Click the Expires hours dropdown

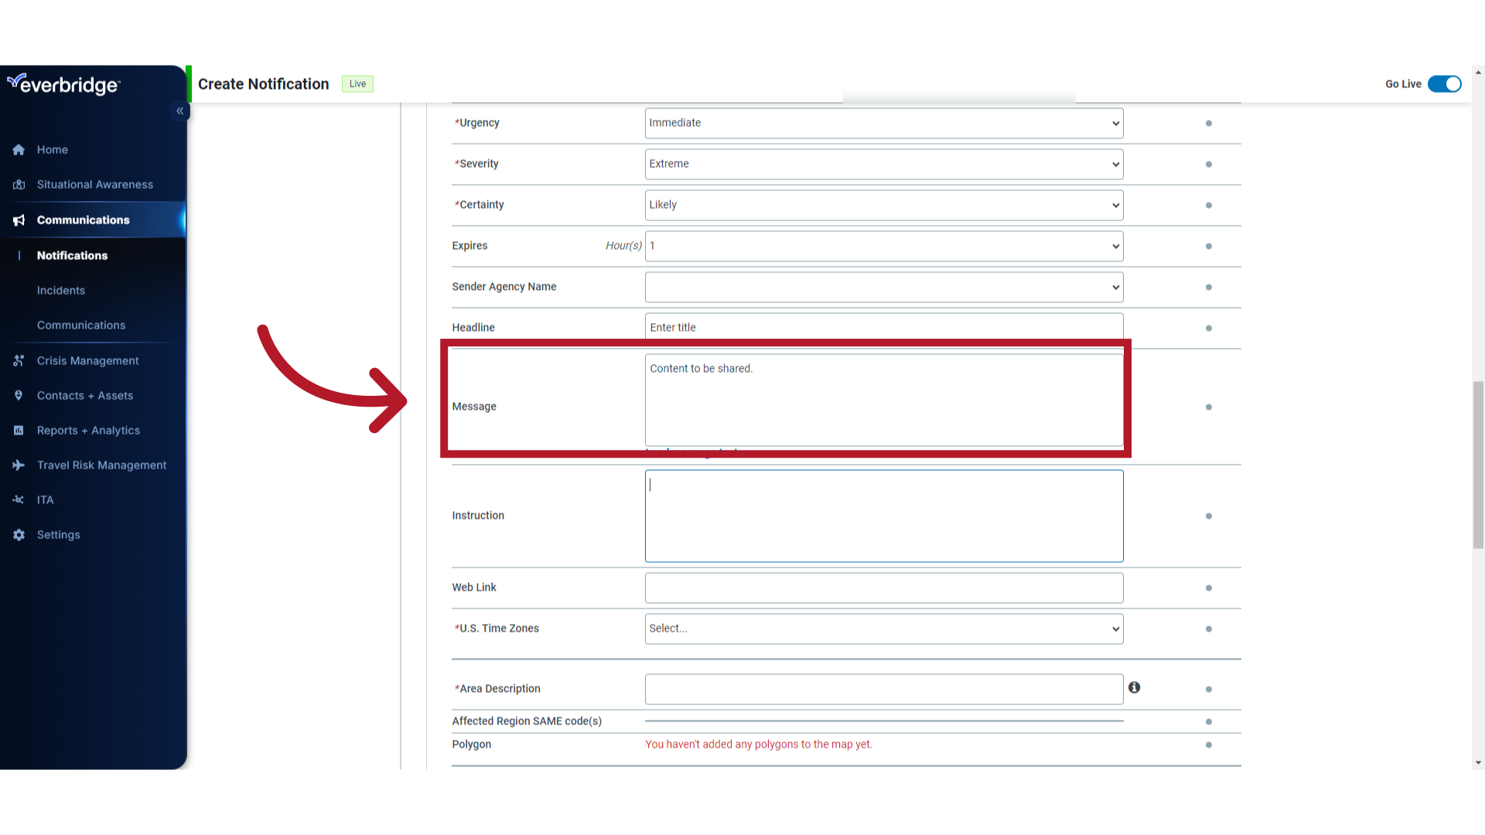pos(882,246)
